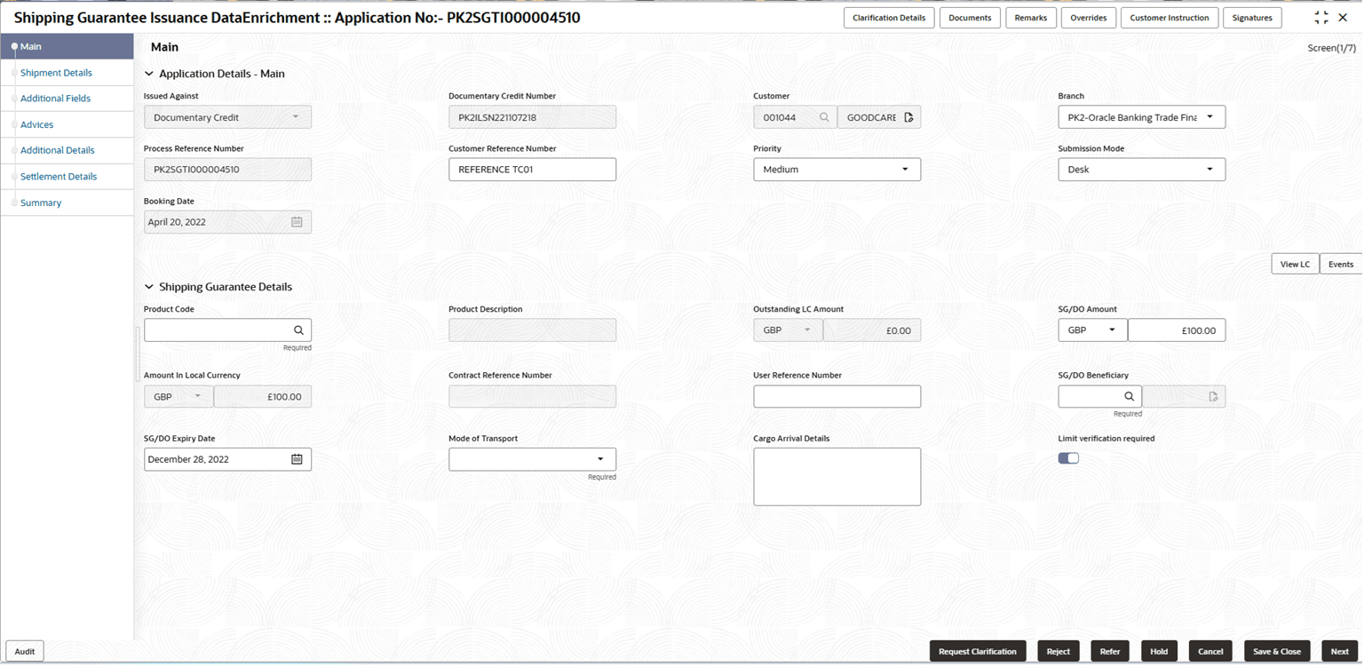Open the Priority dropdown
The width and height of the screenshot is (1364, 667).
coord(907,169)
